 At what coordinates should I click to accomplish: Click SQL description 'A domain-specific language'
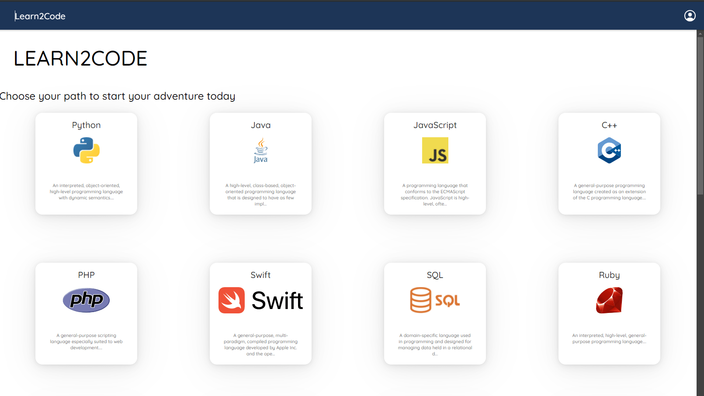coord(435,345)
